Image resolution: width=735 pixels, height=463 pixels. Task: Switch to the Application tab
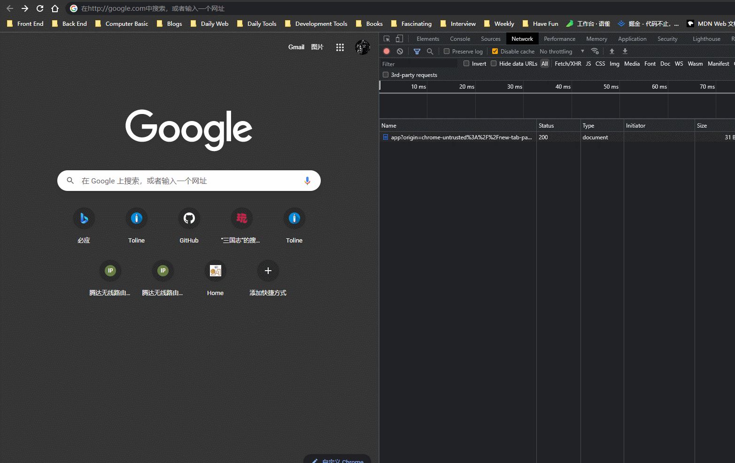[x=632, y=39]
